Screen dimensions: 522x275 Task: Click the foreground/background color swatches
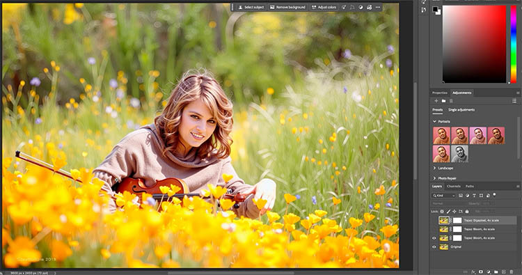[436, 10]
